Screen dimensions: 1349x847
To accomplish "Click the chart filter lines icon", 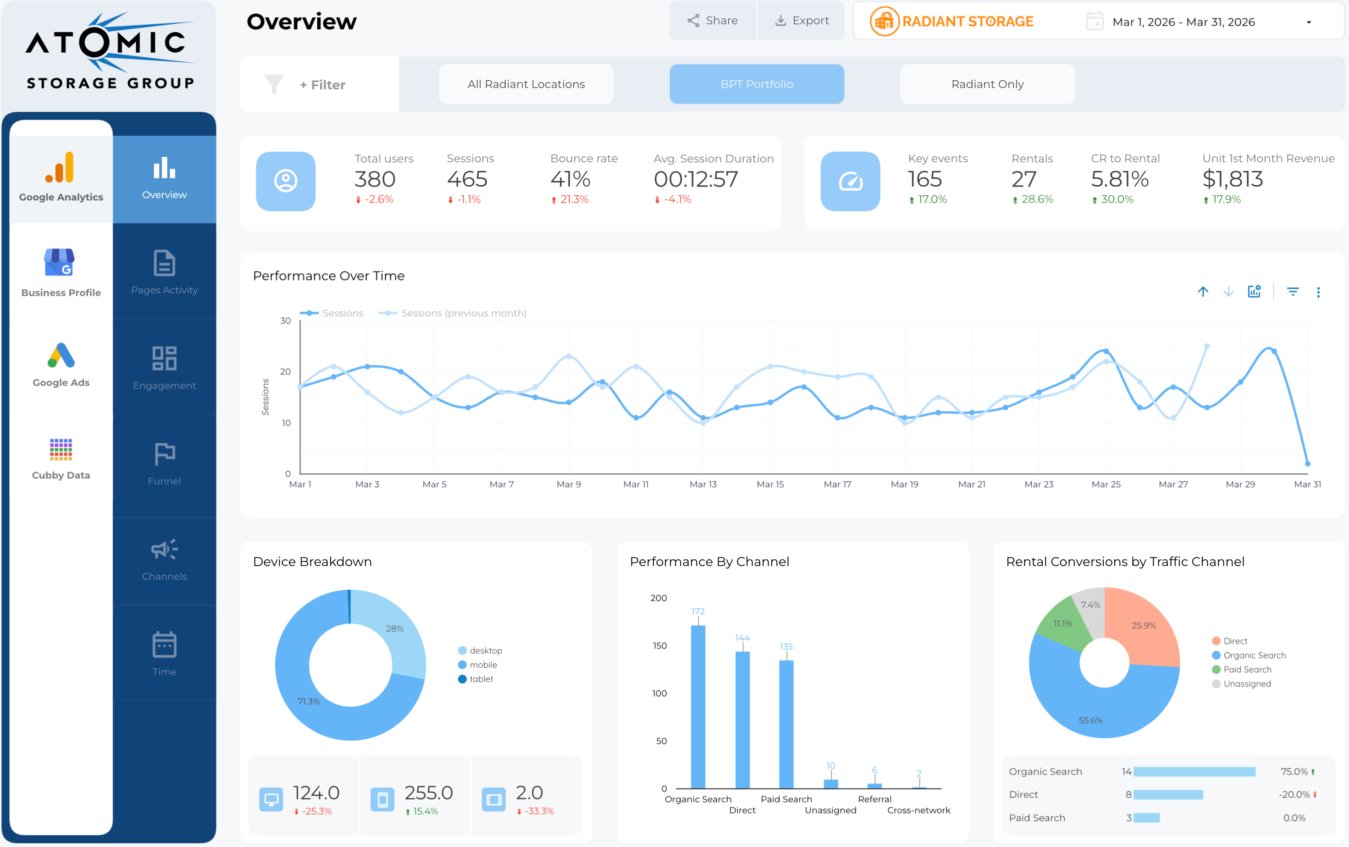I will (x=1293, y=291).
